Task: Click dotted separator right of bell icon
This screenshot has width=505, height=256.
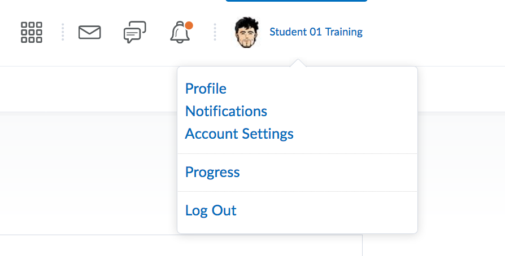Action: pos(215,32)
